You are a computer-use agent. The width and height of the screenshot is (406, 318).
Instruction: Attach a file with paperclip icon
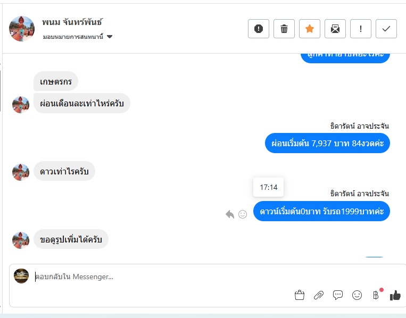click(319, 295)
